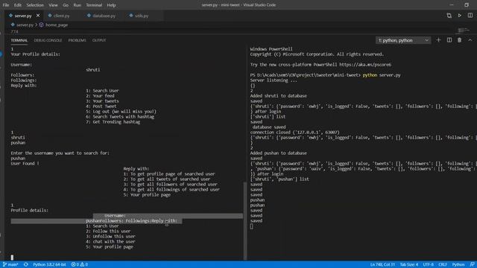Select the TERMINAL panel tab

point(19,40)
